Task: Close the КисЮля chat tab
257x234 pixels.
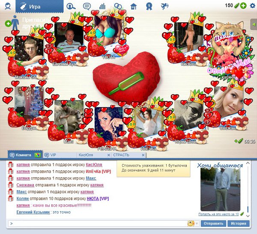Action: tap(108, 155)
